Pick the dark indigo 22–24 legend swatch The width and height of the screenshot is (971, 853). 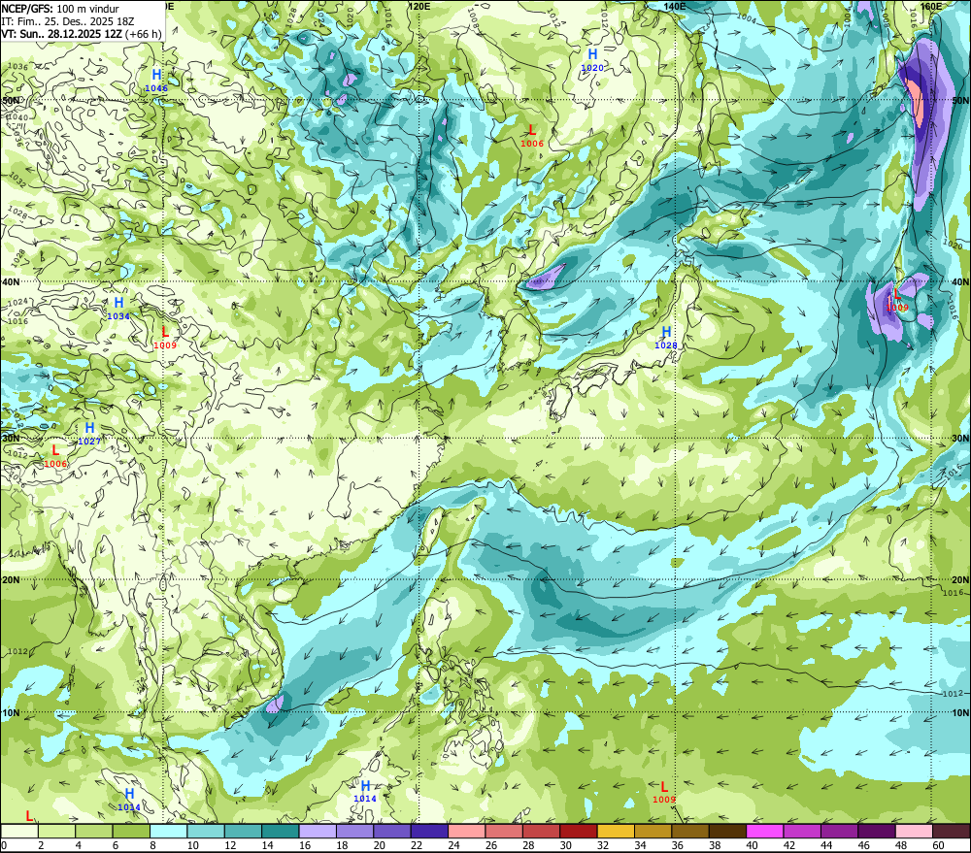point(429,832)
